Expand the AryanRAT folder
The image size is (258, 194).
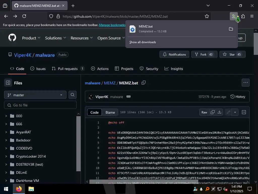6,132
